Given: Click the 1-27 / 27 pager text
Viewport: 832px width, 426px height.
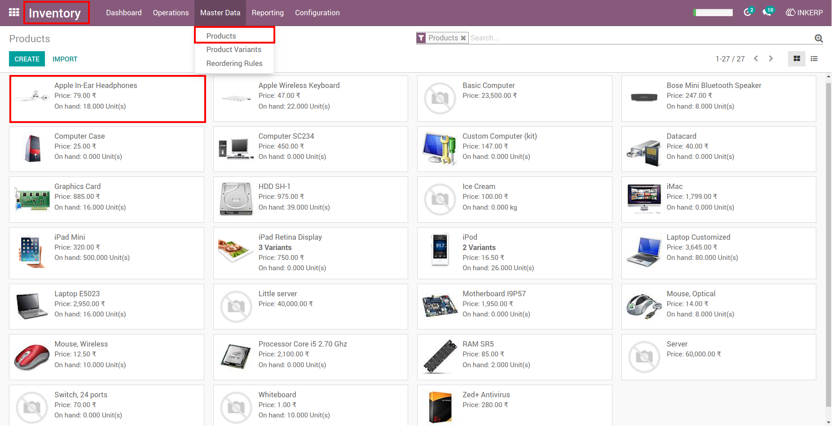Looking at the screenshot, I should pyautogui.click(x=730, y=59).
